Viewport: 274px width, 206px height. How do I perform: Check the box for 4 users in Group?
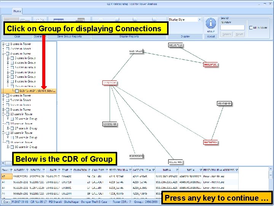click(x=12, y=63)
